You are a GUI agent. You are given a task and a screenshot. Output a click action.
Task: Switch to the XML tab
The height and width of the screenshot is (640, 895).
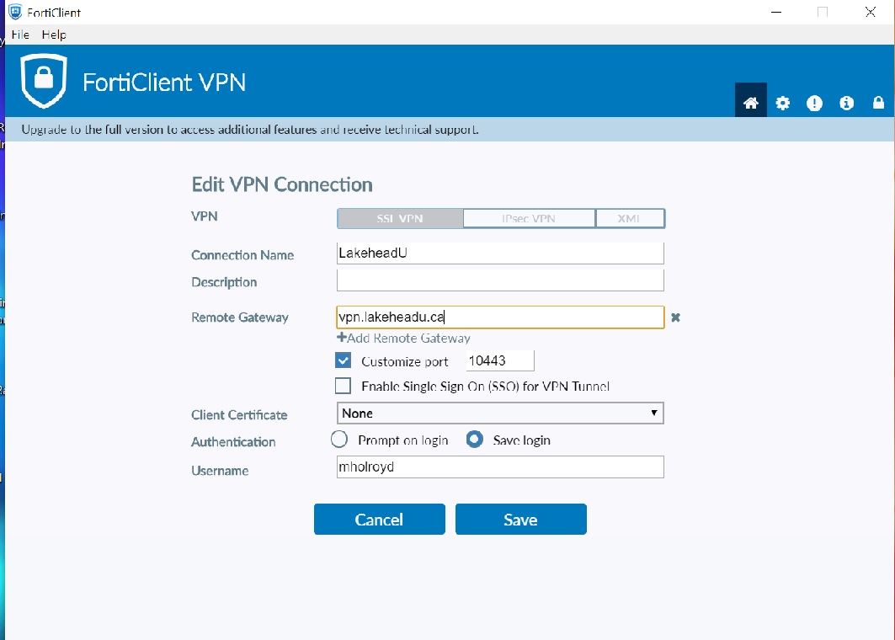630,219
